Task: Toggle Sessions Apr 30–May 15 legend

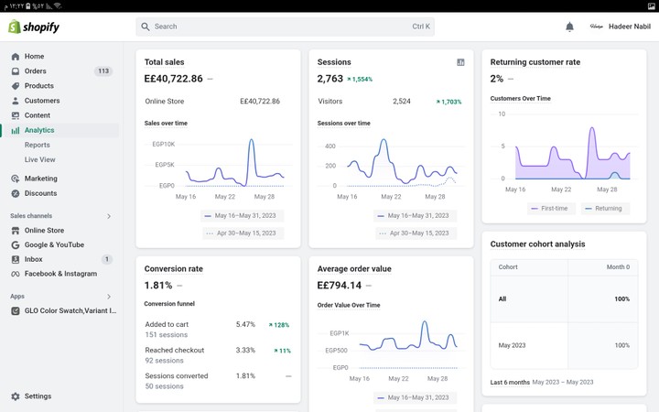Action: point(416,233)
